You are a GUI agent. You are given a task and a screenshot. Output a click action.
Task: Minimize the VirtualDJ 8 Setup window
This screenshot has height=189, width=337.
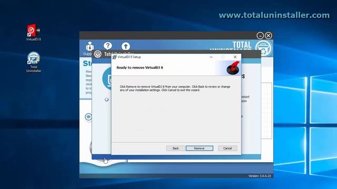pyautogui.click(x=211, y=57)
